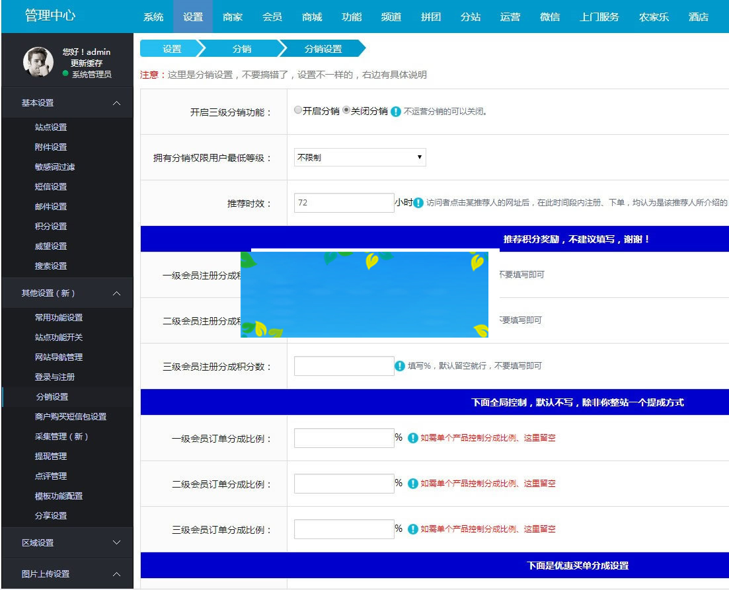Image resolution: width=729 pixels, height=590 pixels.
Task: Click info icon next to 一级会员订单分成比例
Action: click(412, 437)
